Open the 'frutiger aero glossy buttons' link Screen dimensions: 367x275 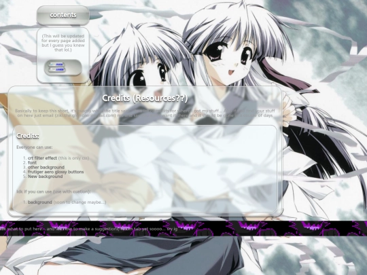(56, 172)
